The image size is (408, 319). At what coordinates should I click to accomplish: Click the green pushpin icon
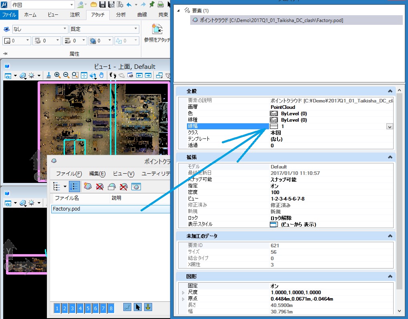tap(152, 4)
